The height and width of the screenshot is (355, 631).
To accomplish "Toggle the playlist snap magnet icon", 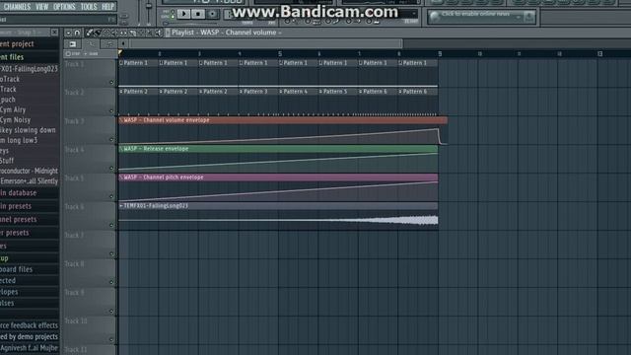I will point(77,33).
